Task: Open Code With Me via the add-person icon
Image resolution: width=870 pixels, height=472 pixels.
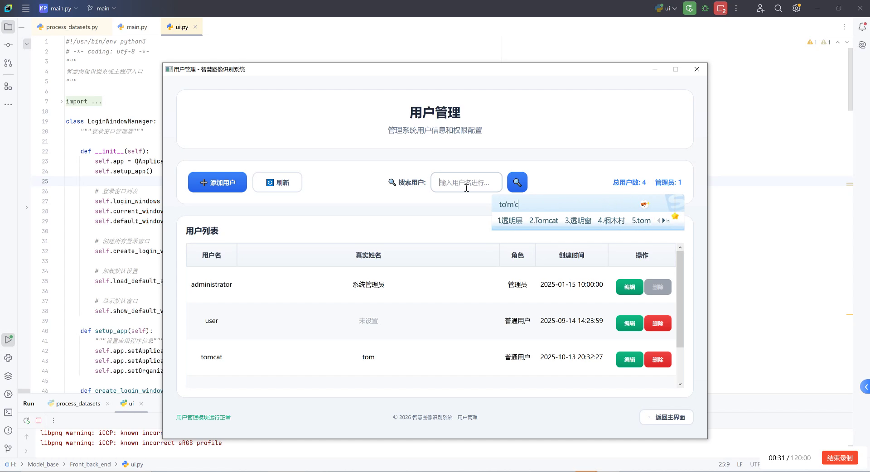Action: coord(760,8)
